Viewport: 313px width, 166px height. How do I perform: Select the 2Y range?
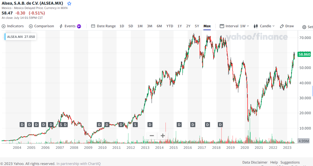pyautogui.click(x=188, y=26)
